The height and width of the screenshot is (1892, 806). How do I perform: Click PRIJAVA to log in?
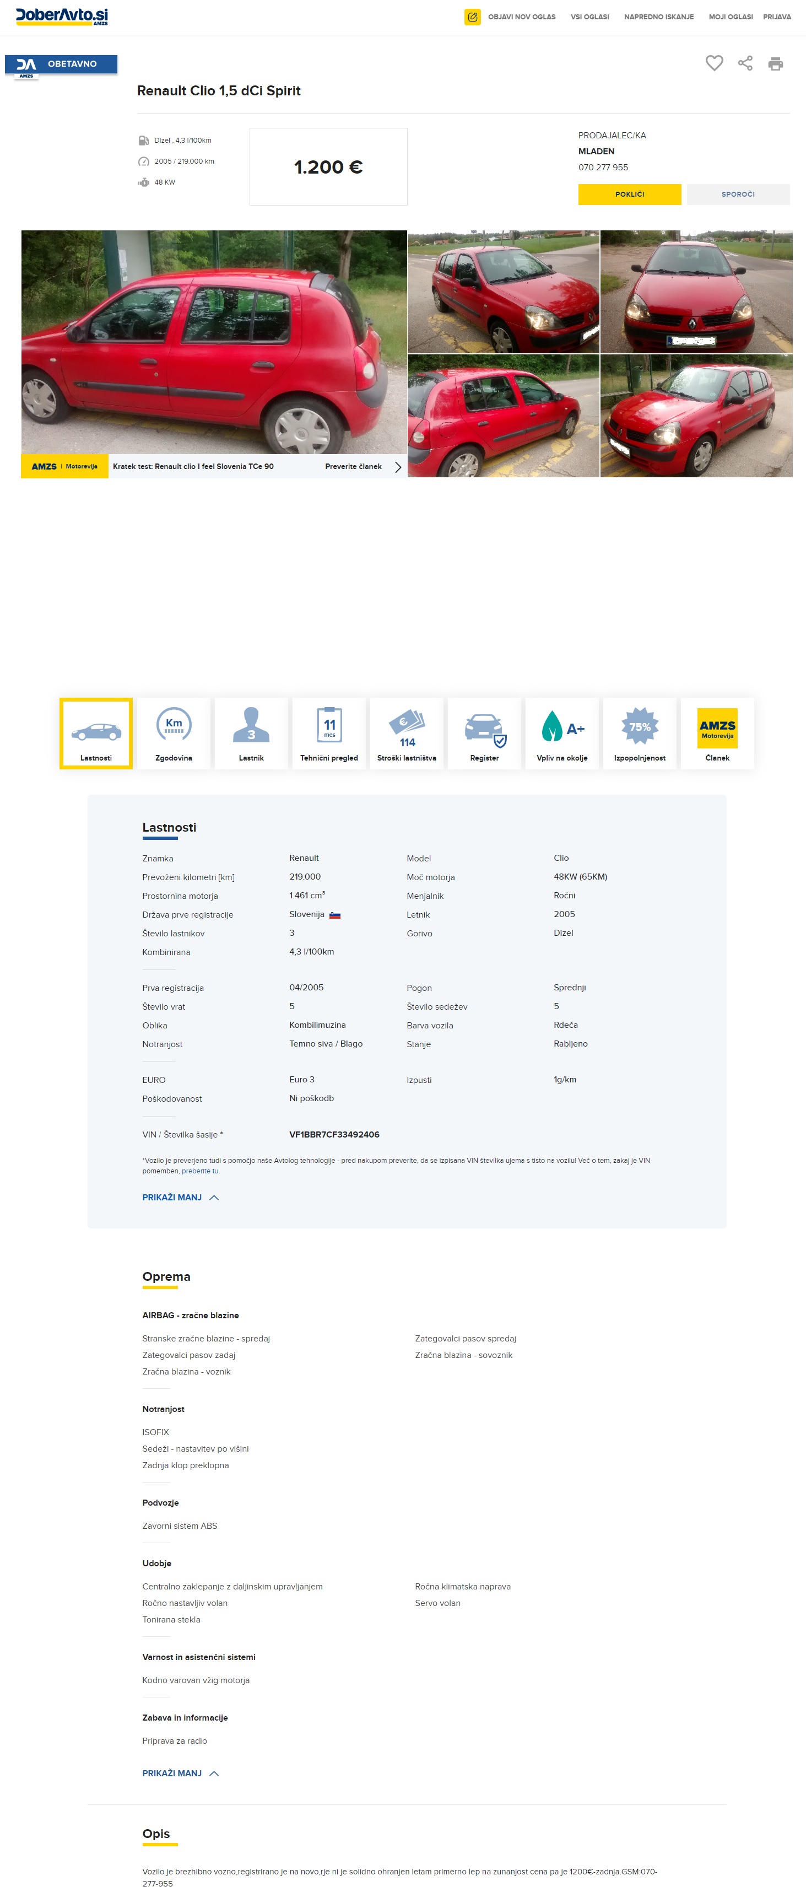[x=777, y=17]
